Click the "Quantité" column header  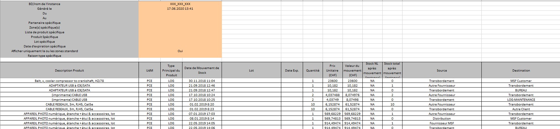pyautogui.click(x=313, y=71)
